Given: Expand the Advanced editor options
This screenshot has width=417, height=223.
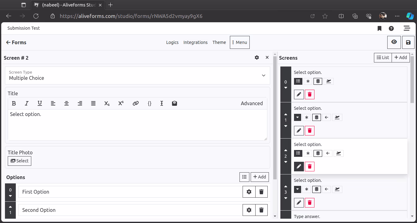Looking at the screenshot, I should [252, 103].
